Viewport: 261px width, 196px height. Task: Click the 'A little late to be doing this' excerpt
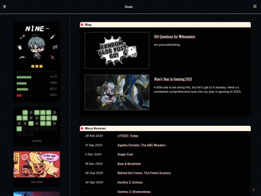click(x=197, y=90)
